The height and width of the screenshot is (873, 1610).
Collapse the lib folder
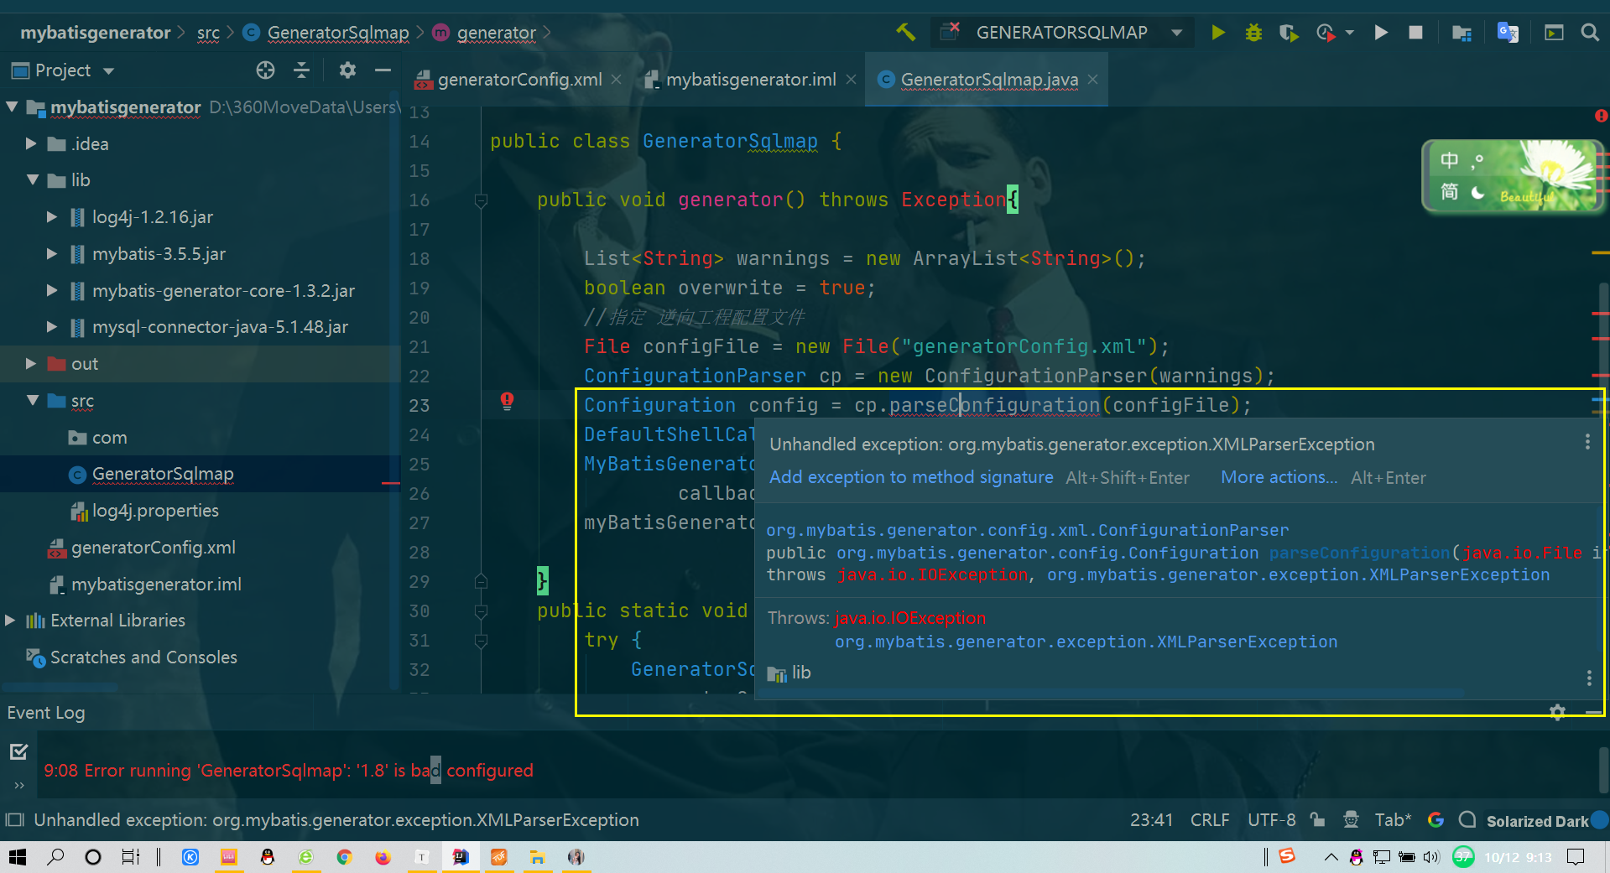pos(33,180)
